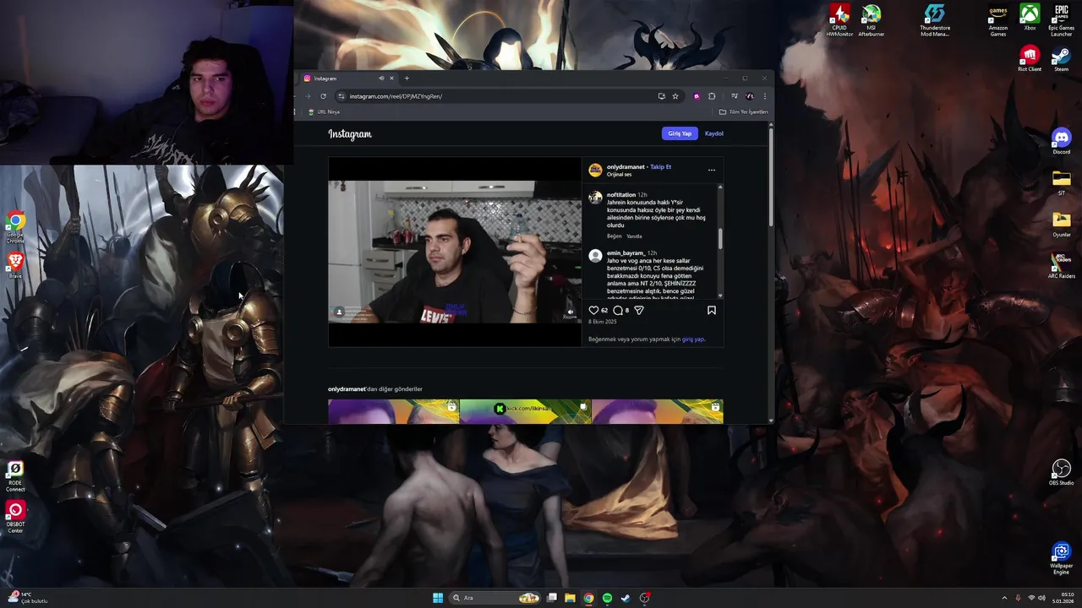Open Chrome media controls icon

[735, 96]
